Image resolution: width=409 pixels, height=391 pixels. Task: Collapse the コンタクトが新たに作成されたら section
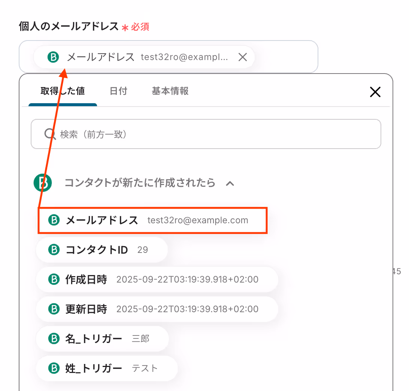[230, 183]
